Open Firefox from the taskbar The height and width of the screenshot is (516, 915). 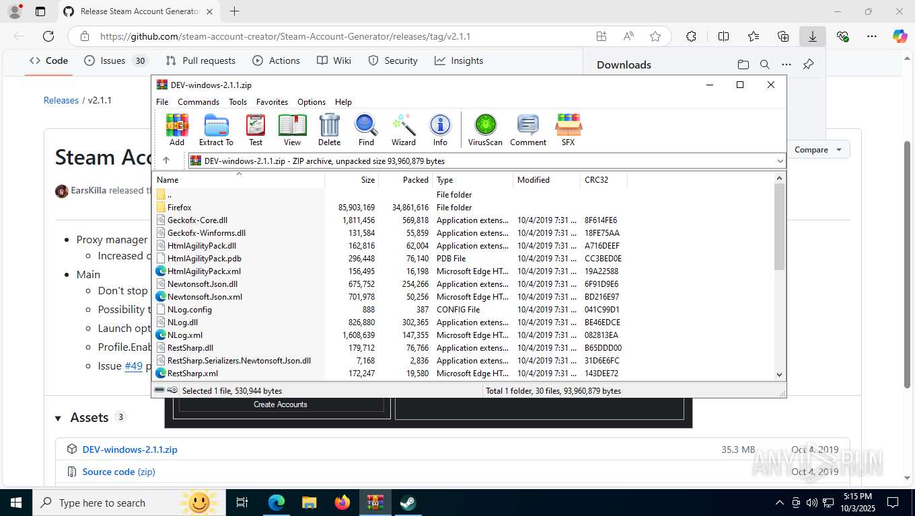(x=342, y=503)
